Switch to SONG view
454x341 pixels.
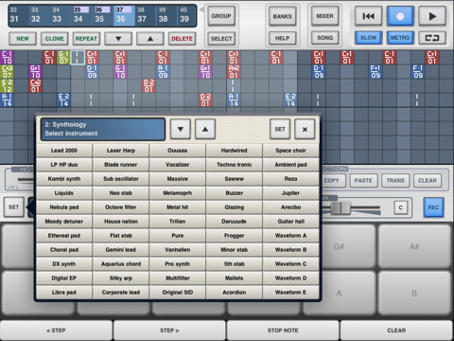(x=324, y=38)
